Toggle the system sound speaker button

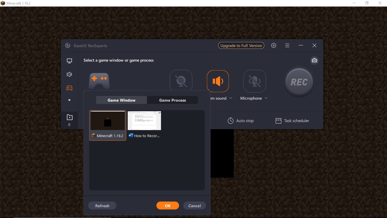coord(218,81)
